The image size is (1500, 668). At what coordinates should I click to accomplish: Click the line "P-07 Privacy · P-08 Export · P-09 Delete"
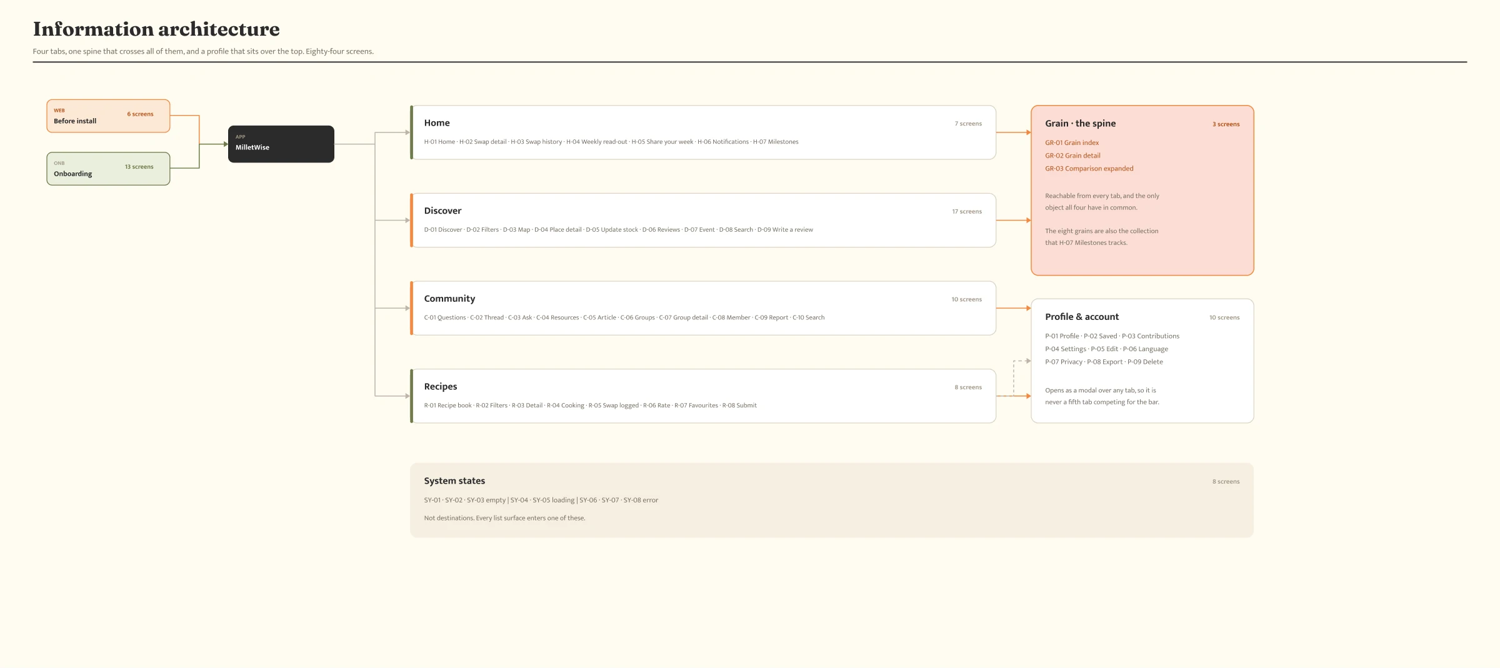(x=1104, y=362)
